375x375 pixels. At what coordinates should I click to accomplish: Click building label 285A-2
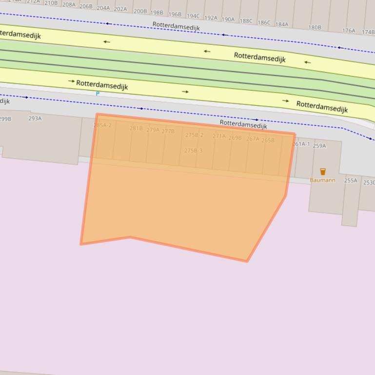(x=102, y=126)
